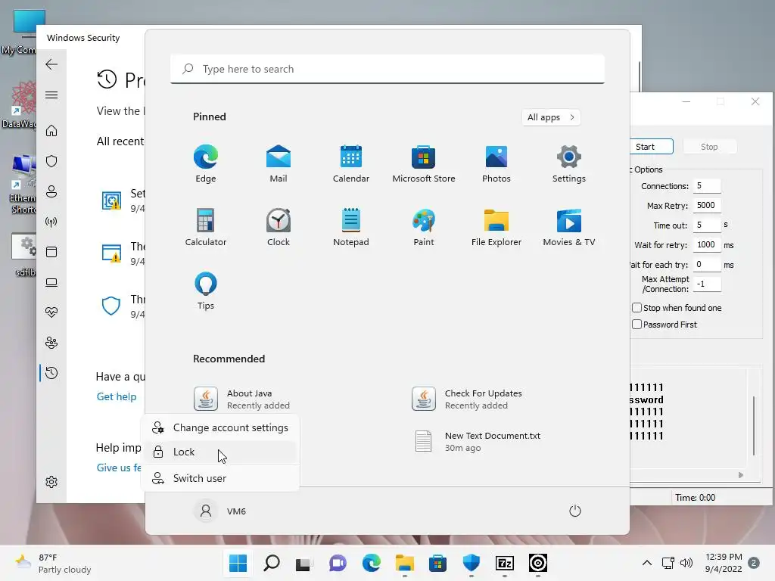
Task: Click the horizontal scrollbar right arrow
Action: [x=740, y=475]
